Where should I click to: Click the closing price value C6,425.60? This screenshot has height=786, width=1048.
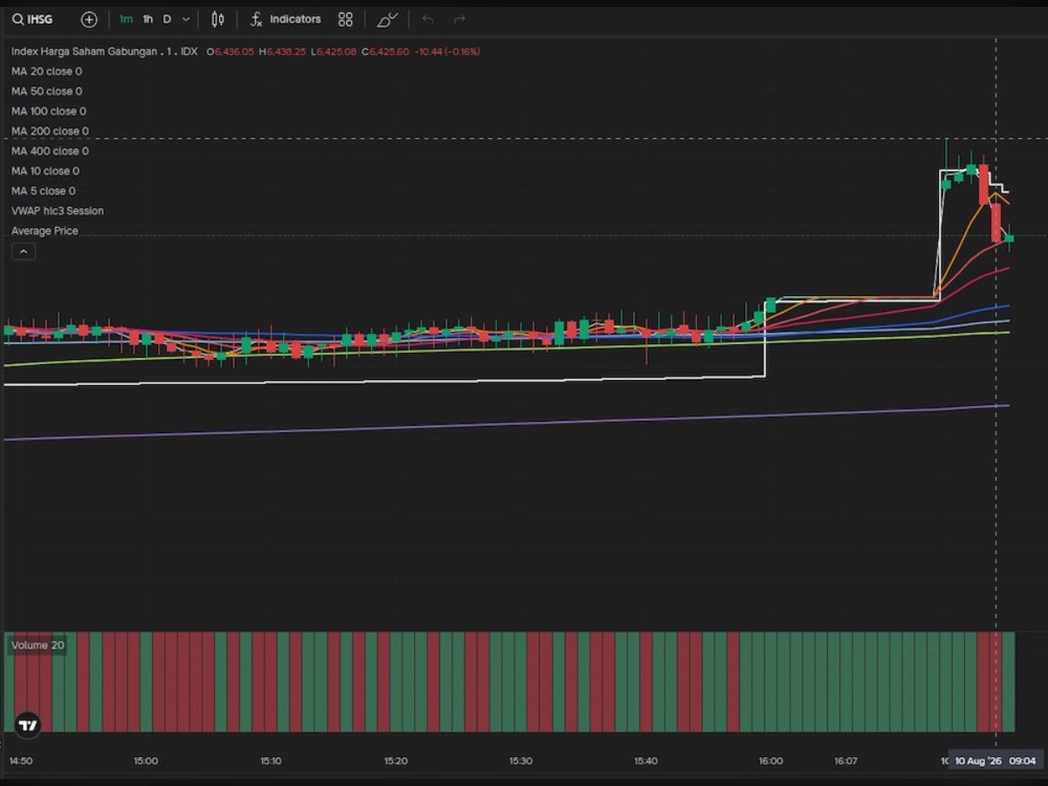385,52
